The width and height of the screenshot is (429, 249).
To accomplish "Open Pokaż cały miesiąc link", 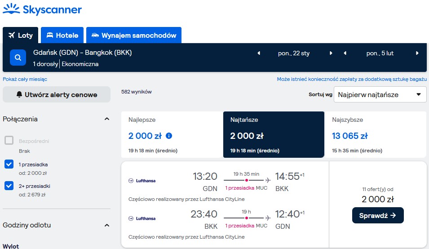I will click(25, 79).
